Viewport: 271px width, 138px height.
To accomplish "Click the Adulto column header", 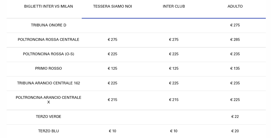I will 235,6.
